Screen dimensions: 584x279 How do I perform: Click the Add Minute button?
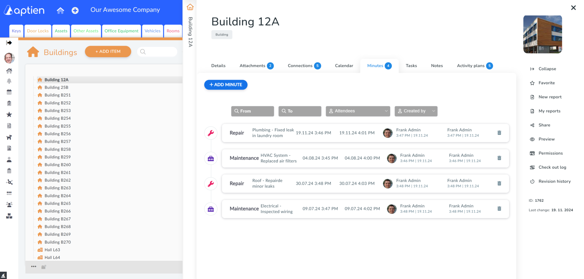(226, 85)
